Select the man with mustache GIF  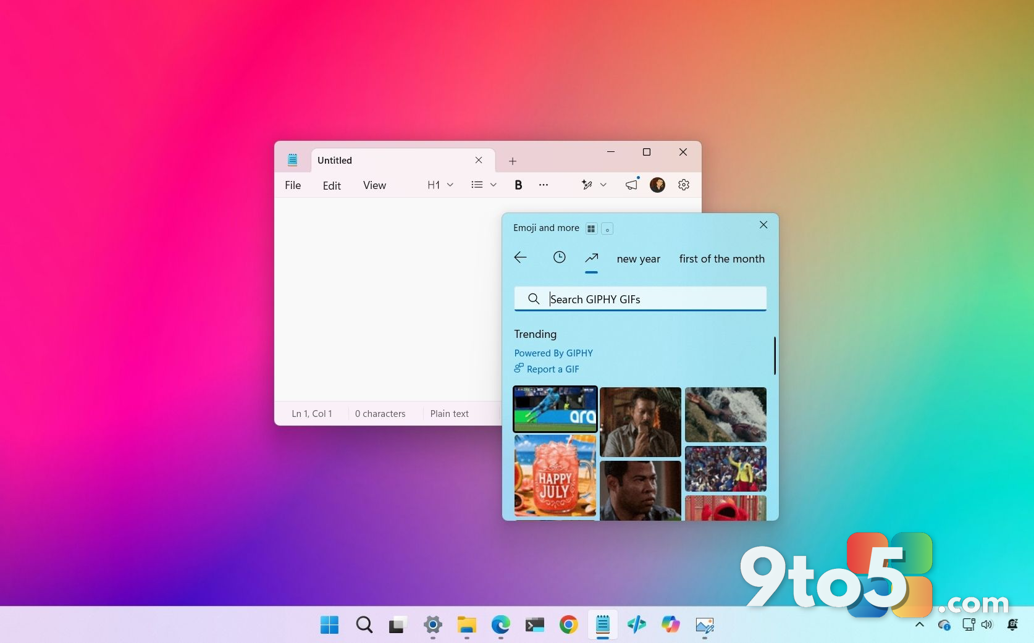click(641, 422)
